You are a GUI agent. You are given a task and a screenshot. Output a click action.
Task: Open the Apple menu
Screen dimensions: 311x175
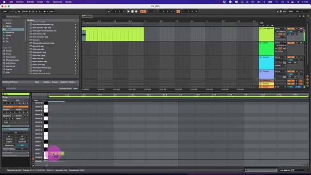pyautogui.click(x=4, y=2)
